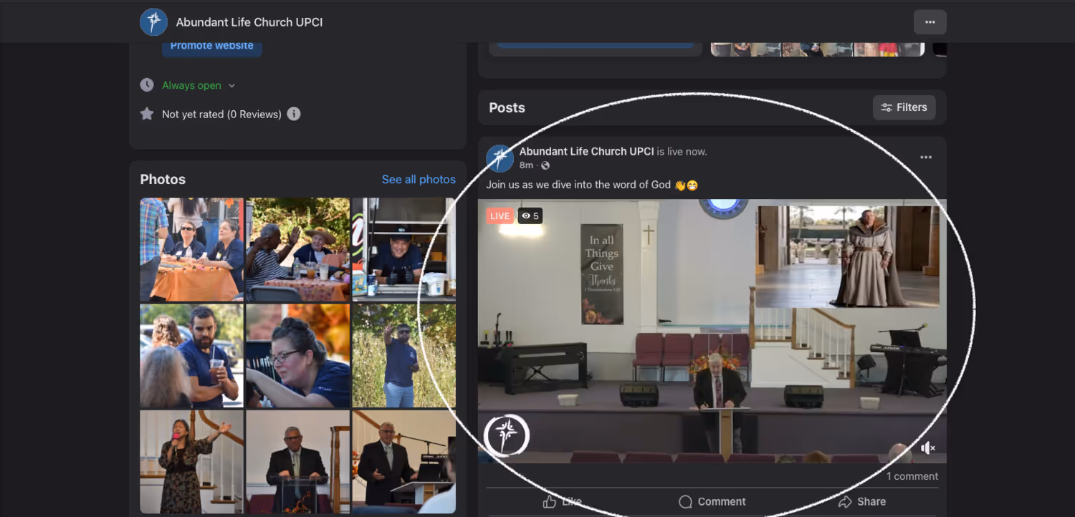Click the Comment speech bubble icon
The width and height of the screenshot is (1075, 517).
tap(685, 501)
